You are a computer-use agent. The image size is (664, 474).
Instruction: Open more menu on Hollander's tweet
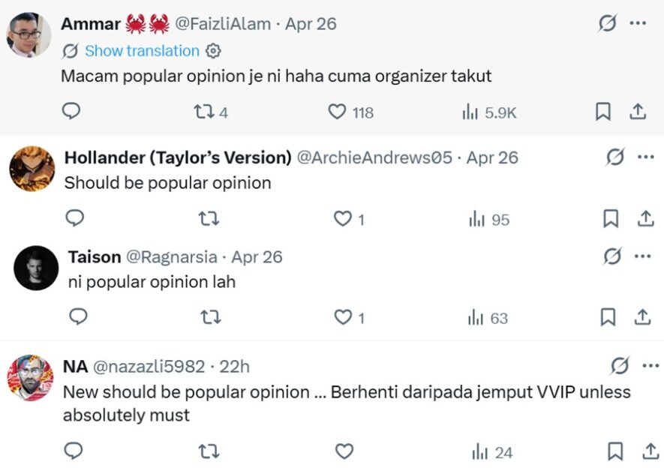tap(645, 157)
